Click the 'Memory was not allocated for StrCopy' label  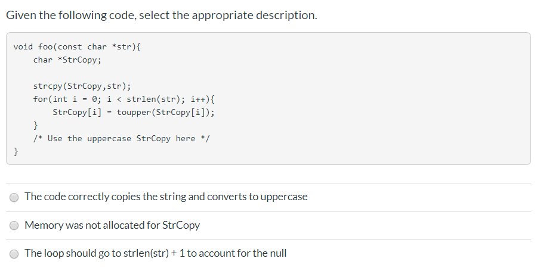click(x=112, y=225)
